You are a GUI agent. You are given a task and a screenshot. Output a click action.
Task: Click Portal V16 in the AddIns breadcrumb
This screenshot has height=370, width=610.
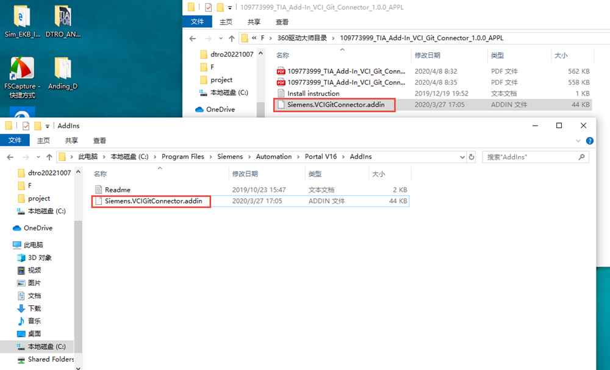coord(321,157)
